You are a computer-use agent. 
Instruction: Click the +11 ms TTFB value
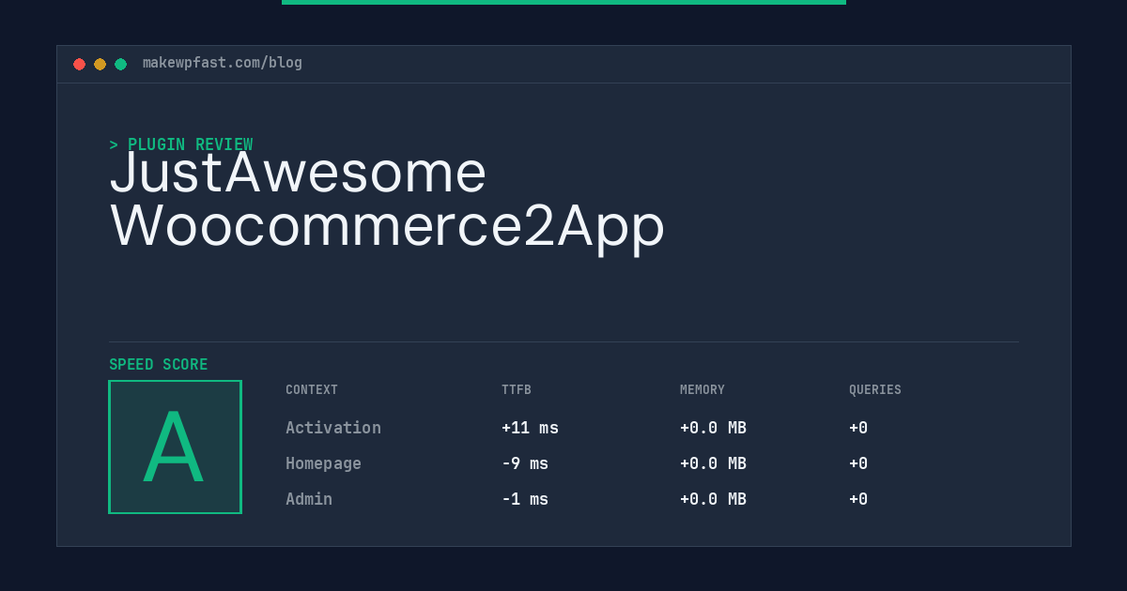click(x=530, y=428)
